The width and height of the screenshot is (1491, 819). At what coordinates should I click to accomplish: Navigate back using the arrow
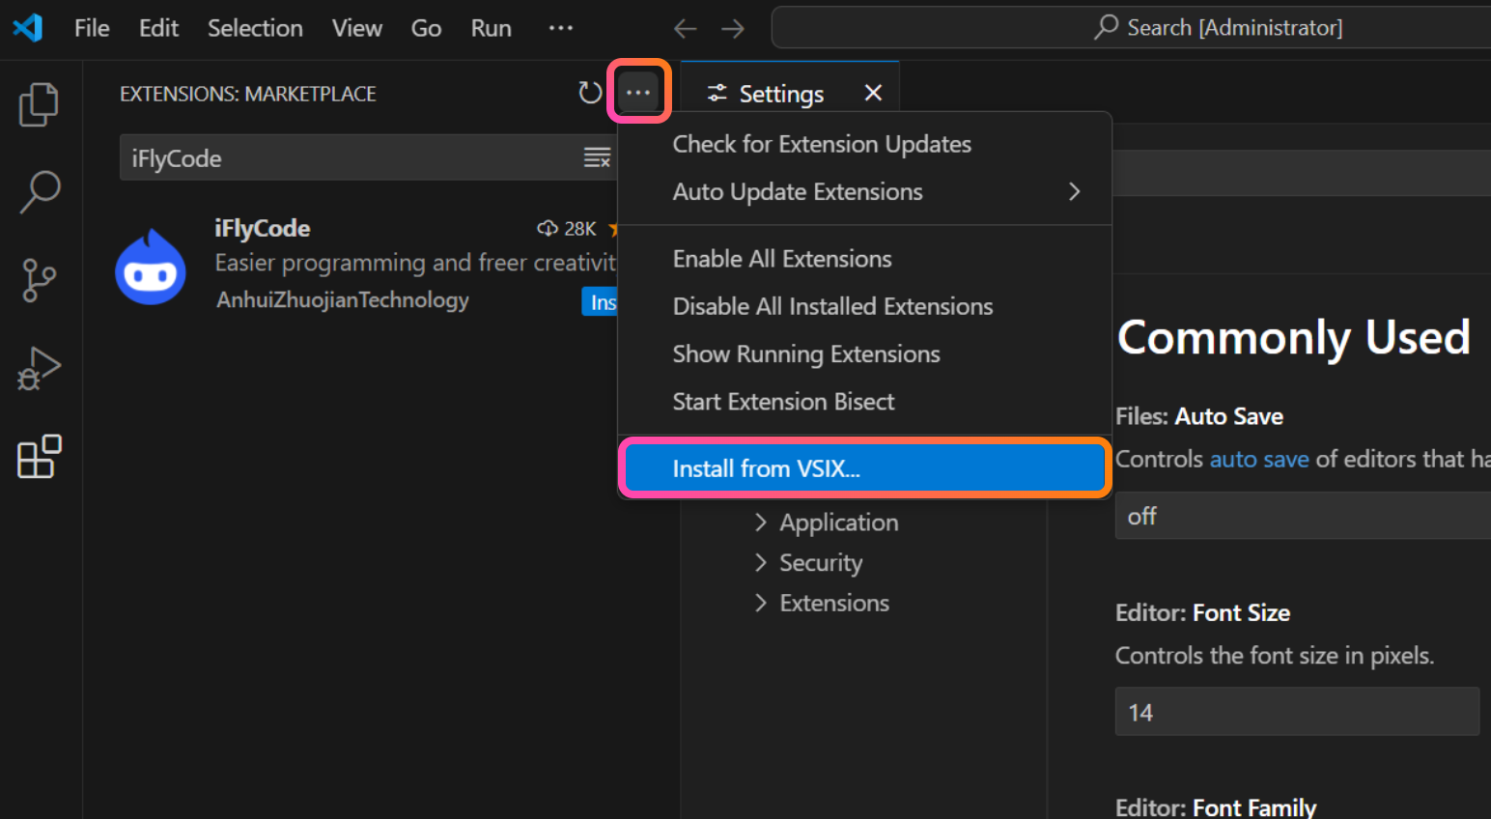click(x=686, y=29)
